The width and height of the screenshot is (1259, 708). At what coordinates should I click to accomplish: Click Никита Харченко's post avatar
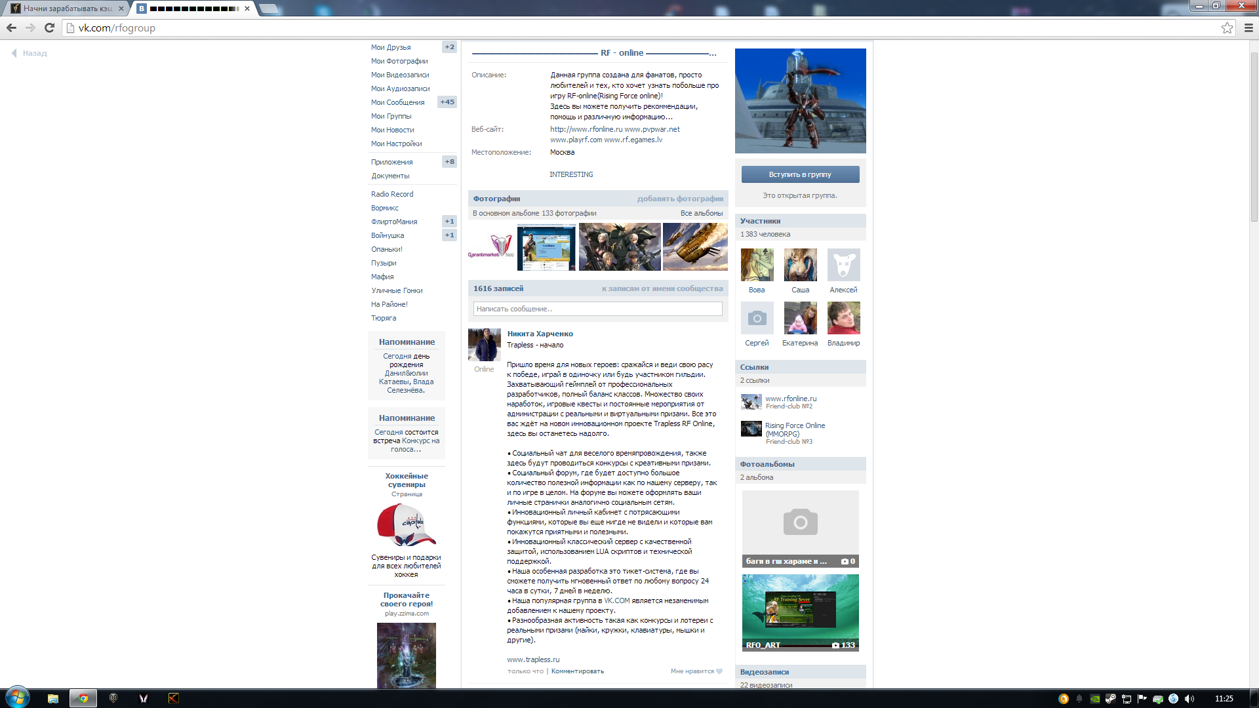(x=484, y=345)
